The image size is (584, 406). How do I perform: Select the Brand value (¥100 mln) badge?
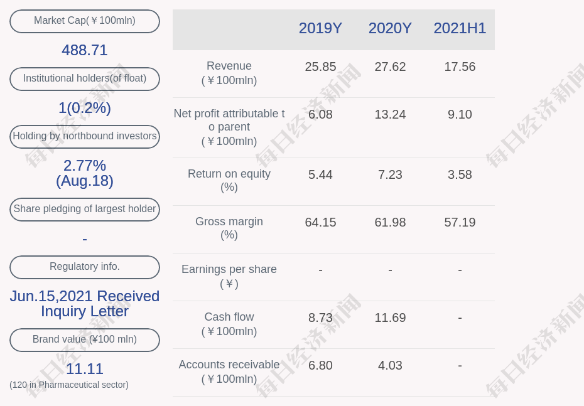point(84,339)
